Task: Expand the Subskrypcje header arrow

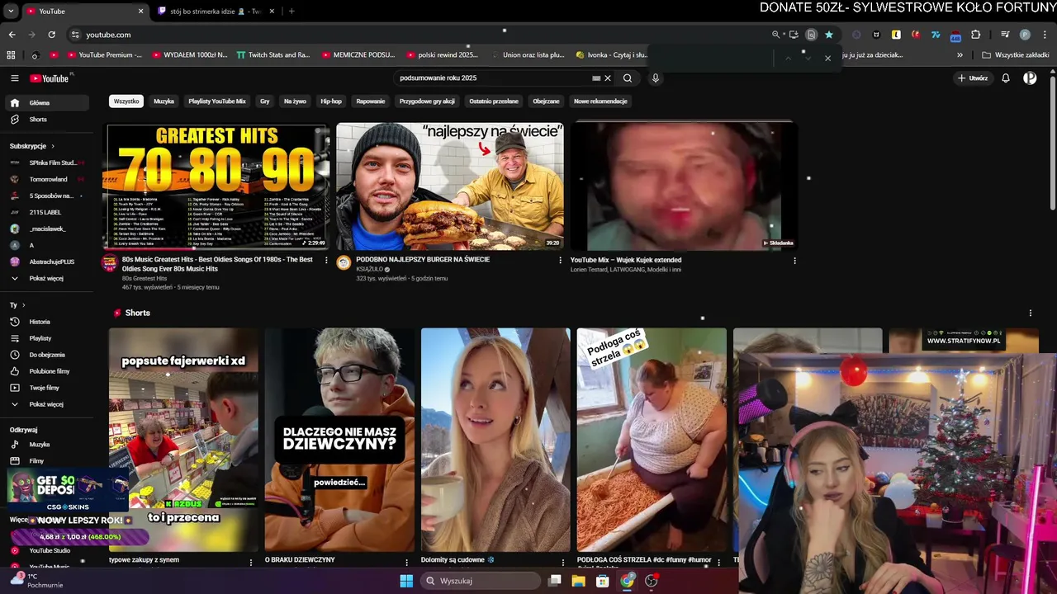Action: click(51, 146)
